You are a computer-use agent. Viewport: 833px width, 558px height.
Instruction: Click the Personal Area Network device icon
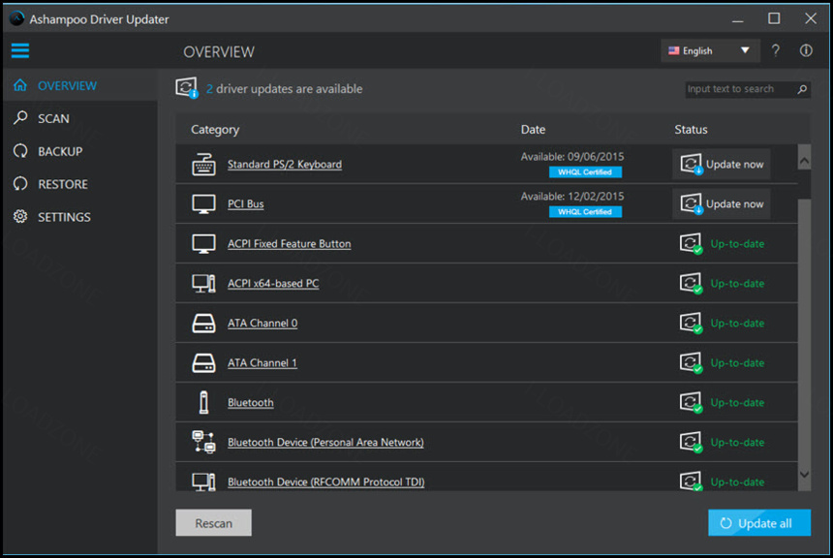pos(203,442)
